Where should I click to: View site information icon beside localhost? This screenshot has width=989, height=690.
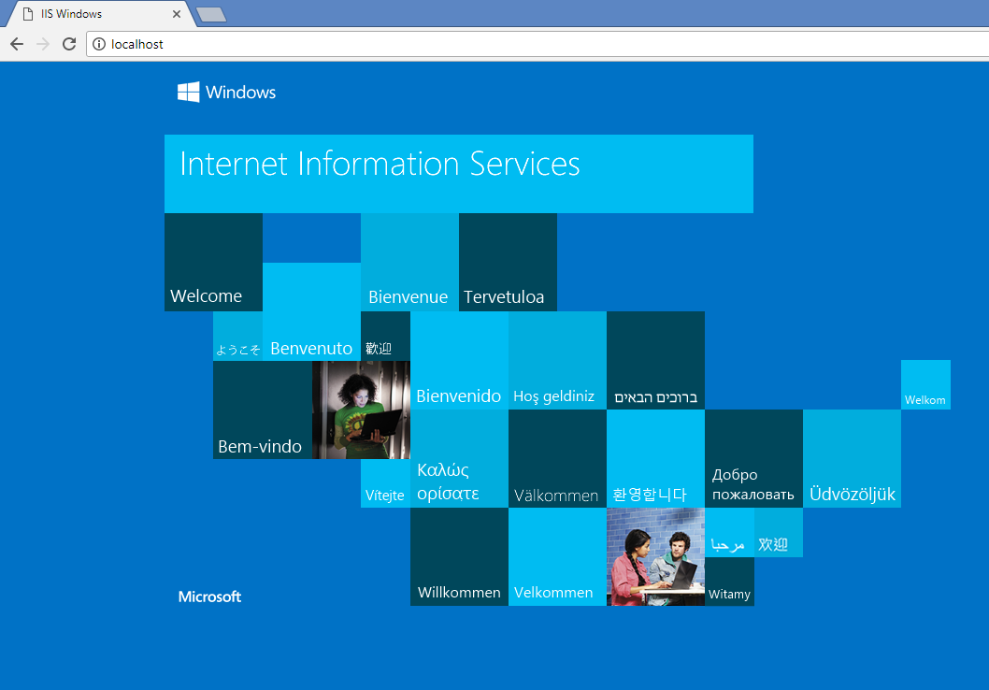(99, 44)
